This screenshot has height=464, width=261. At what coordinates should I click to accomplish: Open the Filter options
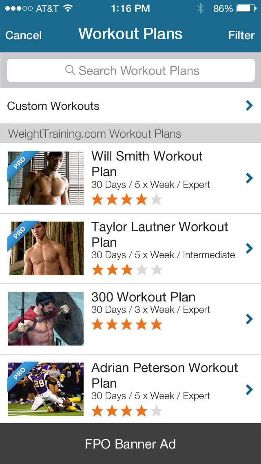[x=241, y=36]
